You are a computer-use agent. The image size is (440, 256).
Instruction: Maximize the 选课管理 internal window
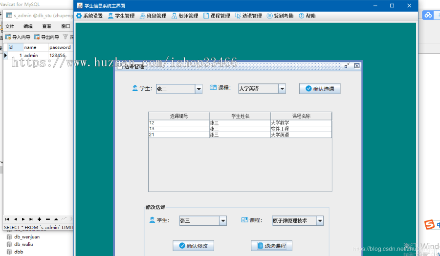(347, 65)
